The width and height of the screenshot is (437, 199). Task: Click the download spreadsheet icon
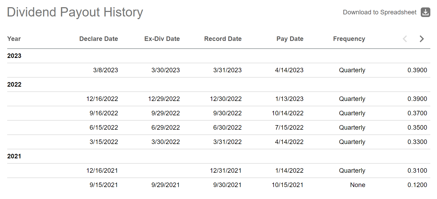pos(425,12)
